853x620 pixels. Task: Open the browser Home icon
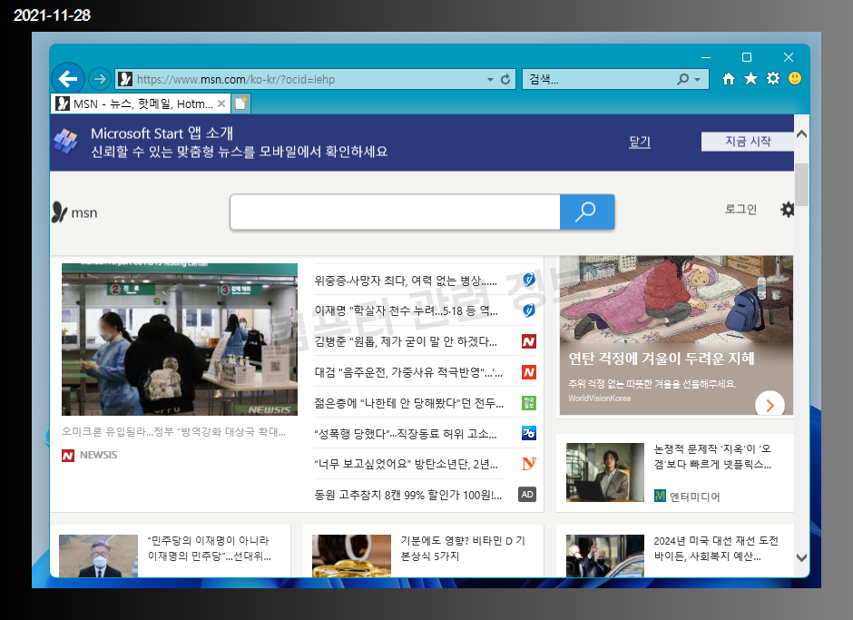click(729, 79)
